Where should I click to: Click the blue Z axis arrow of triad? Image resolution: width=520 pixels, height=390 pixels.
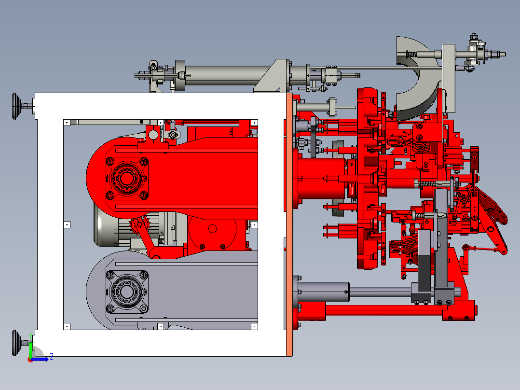pyautogui.click(x=40, y=359)
